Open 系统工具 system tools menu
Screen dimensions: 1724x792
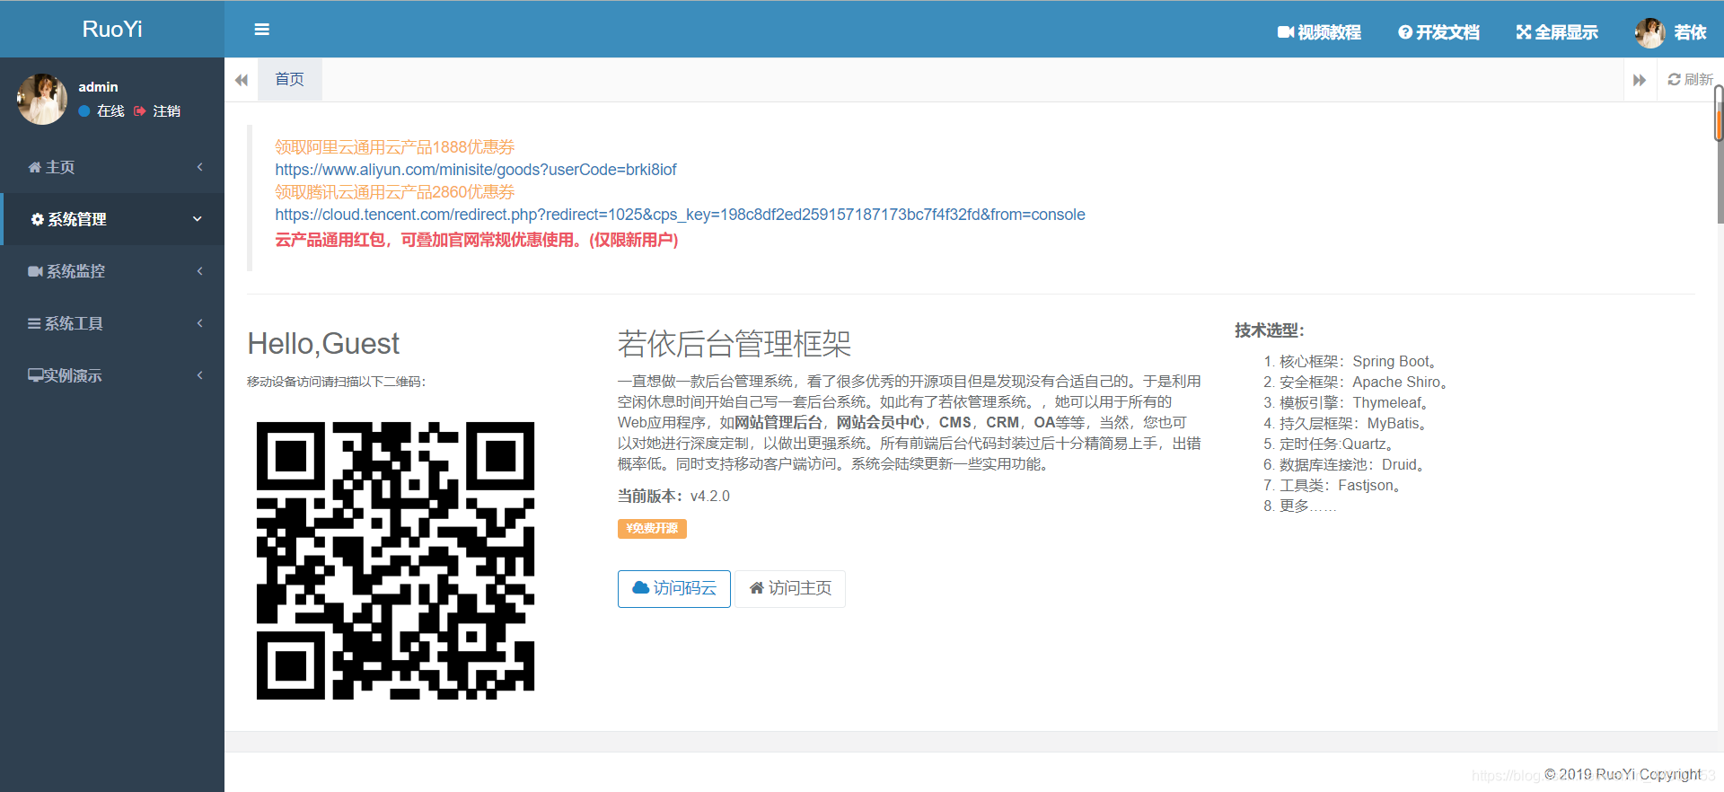pos(112,323)
